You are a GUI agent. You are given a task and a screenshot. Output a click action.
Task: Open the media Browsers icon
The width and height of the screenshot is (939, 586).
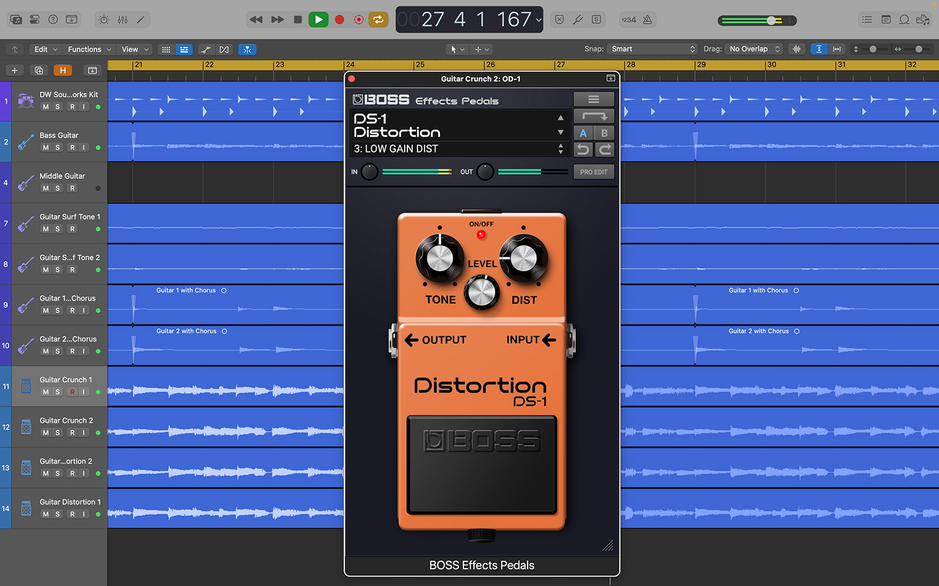point(923,20)
